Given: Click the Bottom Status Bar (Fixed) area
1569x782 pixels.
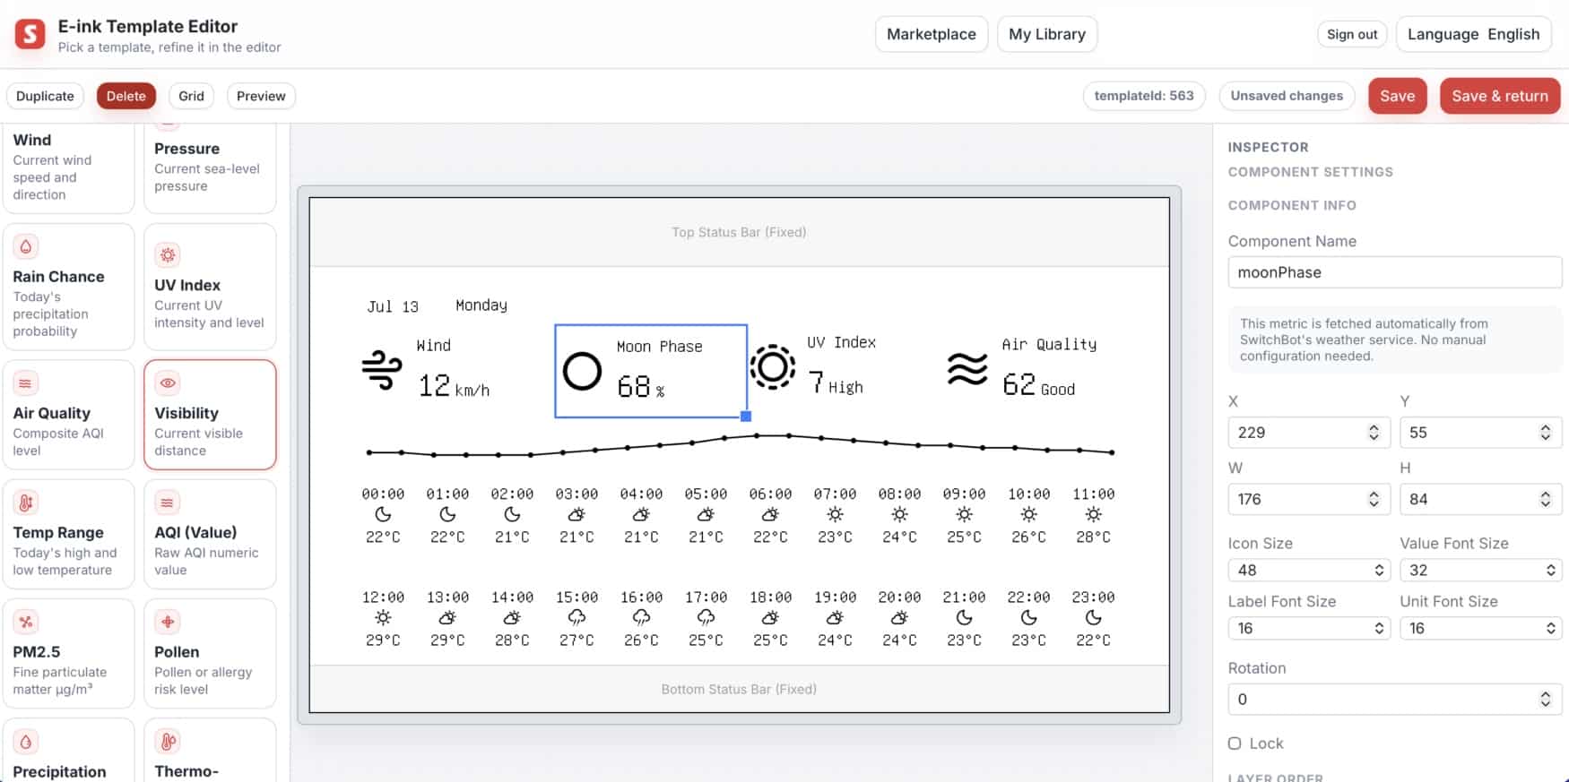Looking at the screenshot, I should 739,689.
